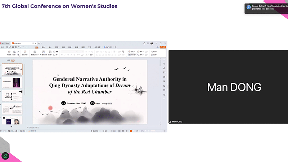Start slideshow from the current slide icon
Image resolution: width=288 pixels, height=162 pixels.
point(25,52)
